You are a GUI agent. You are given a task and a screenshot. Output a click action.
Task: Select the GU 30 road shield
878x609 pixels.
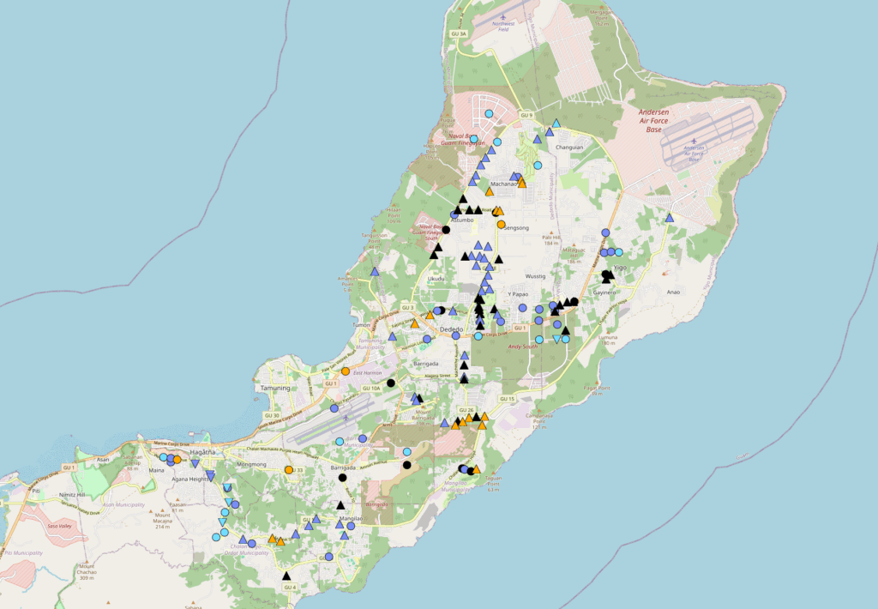pyautogui.click(x=247, y=416)
